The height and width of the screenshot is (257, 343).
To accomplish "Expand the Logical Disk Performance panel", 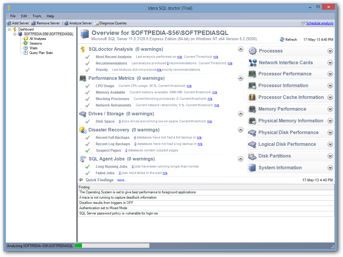I will [x=330, y=144].
